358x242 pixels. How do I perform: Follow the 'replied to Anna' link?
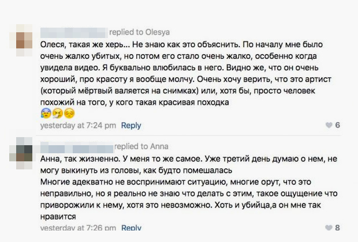point(141,146)
